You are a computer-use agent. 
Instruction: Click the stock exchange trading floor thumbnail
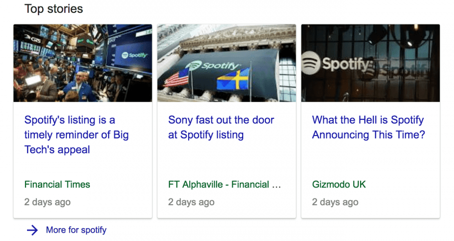point(83,63)
